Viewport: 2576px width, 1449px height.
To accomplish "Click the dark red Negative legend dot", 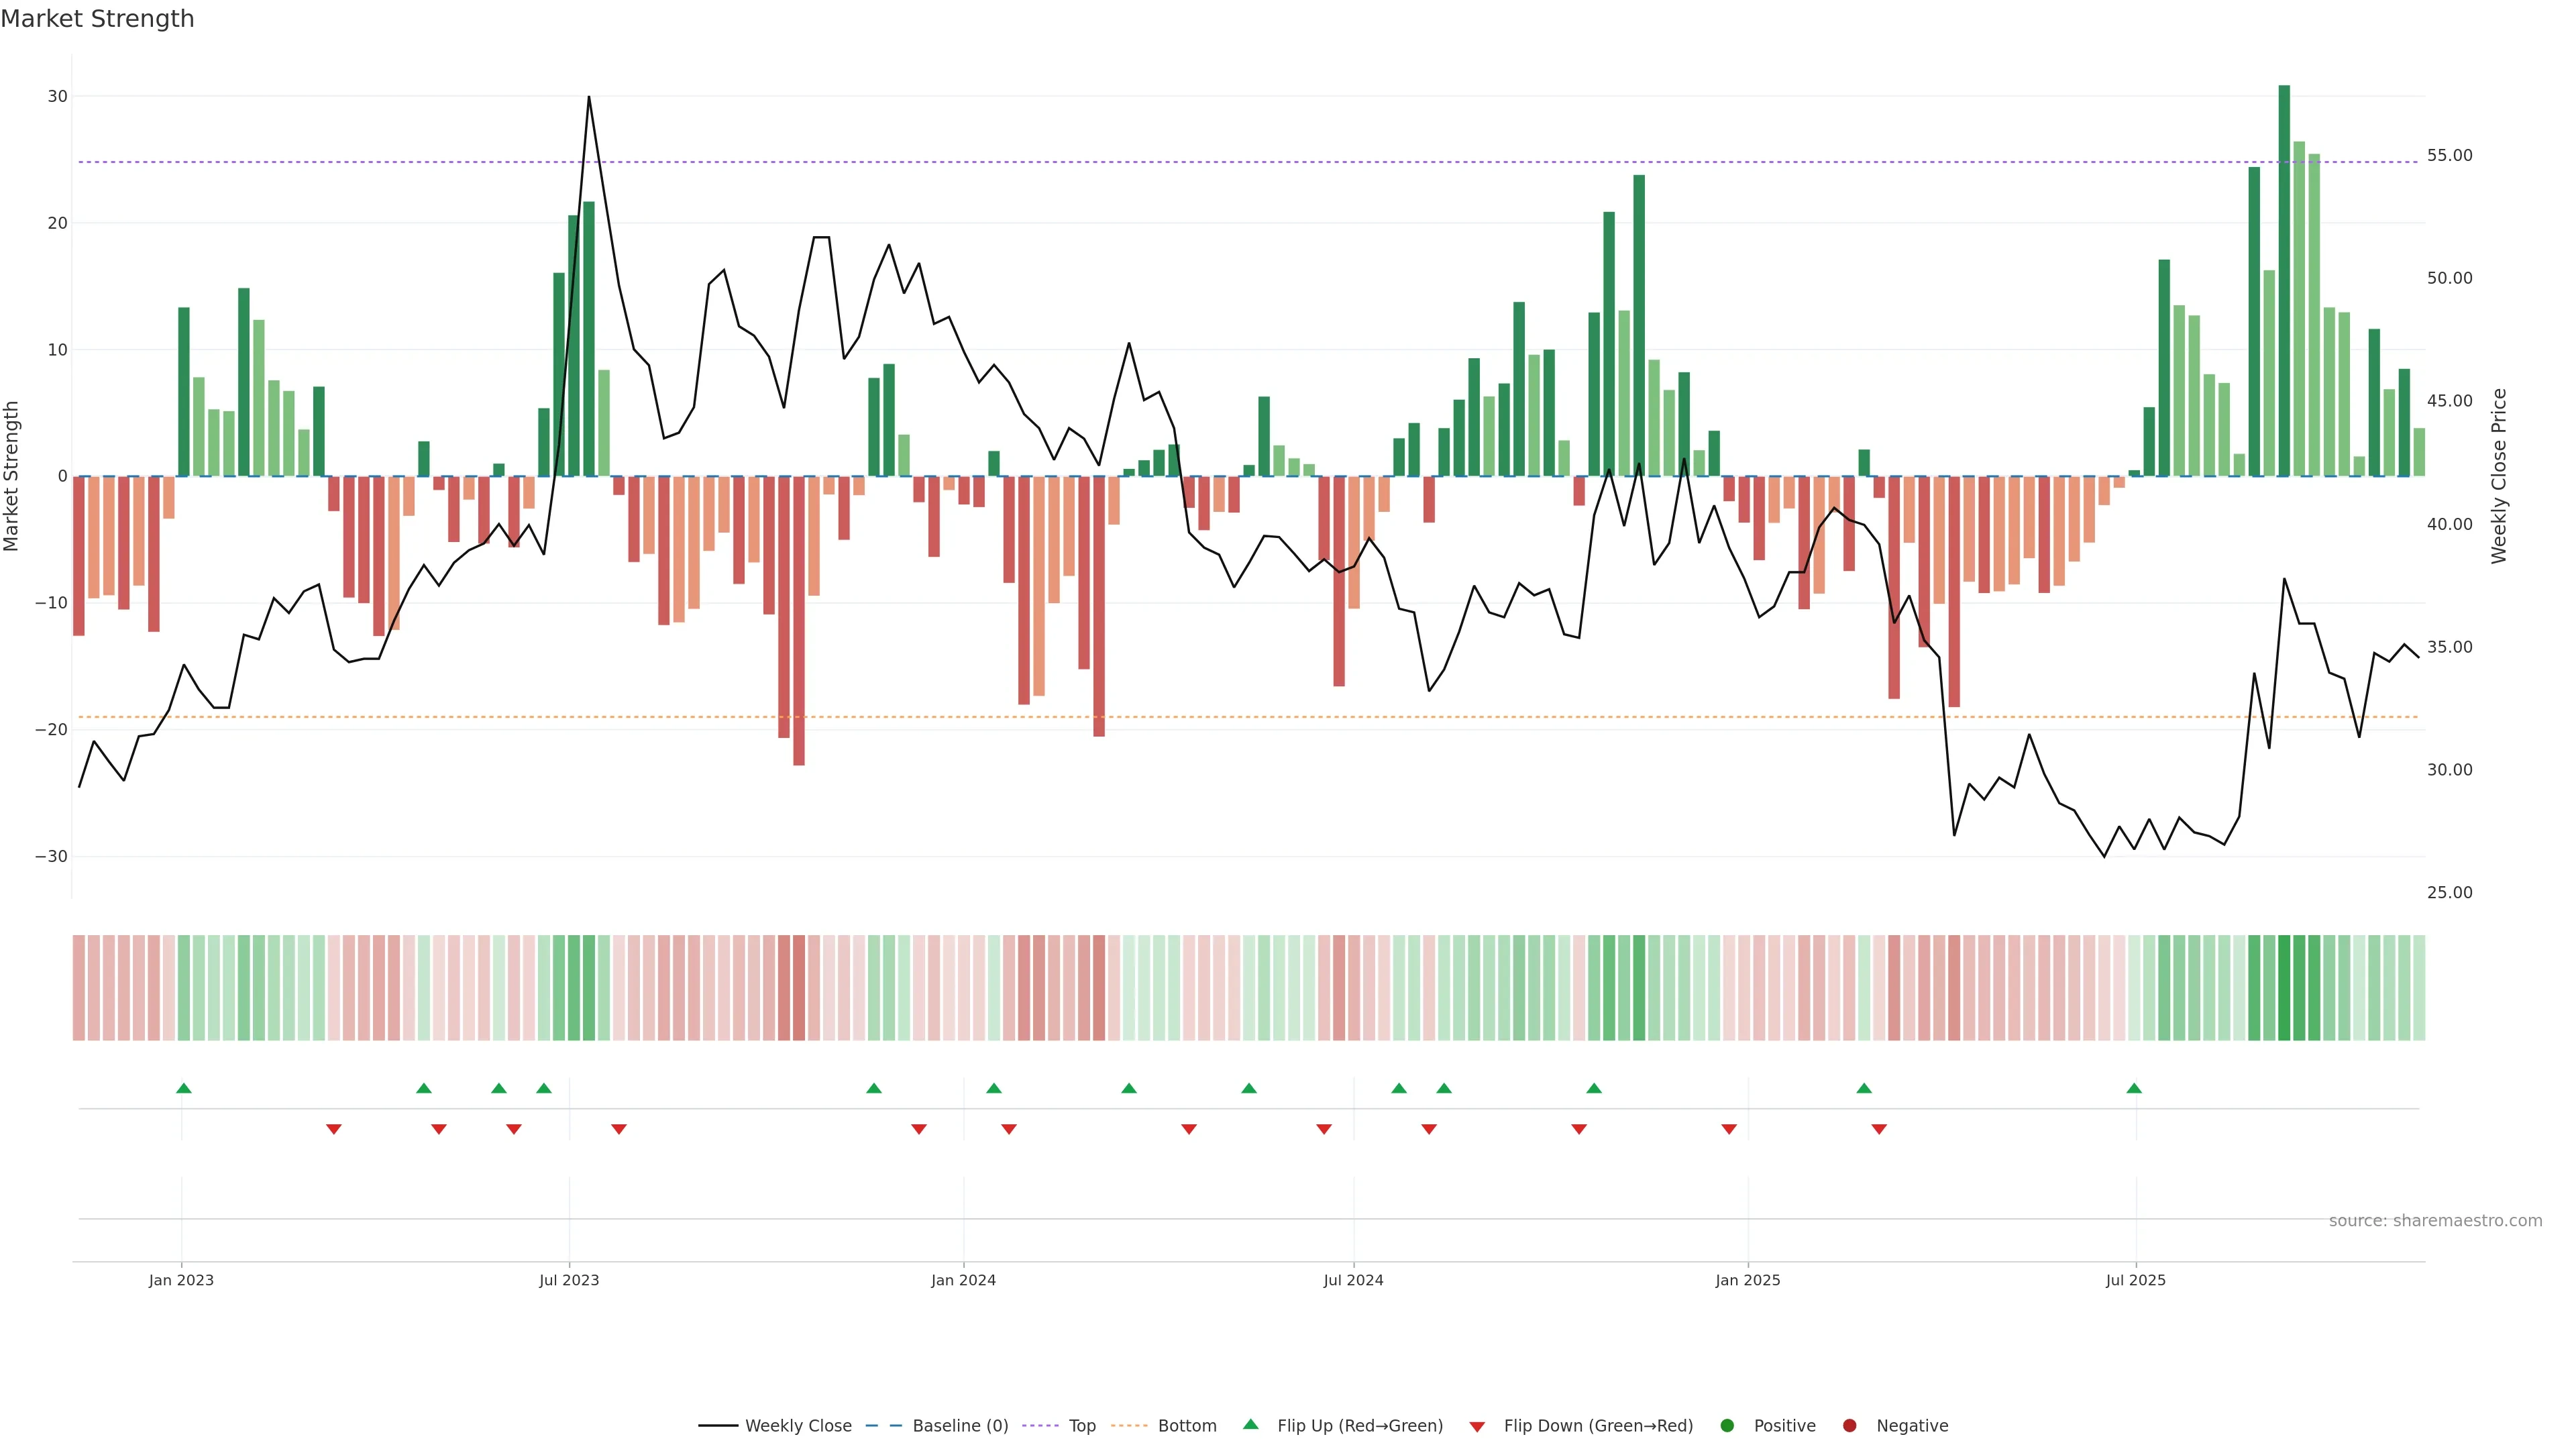I will [1849, 1426].
